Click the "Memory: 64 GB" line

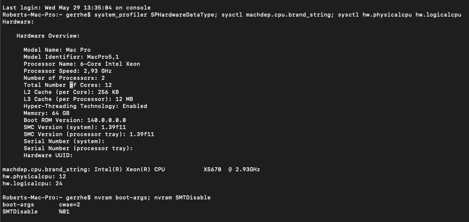point(46,114)
